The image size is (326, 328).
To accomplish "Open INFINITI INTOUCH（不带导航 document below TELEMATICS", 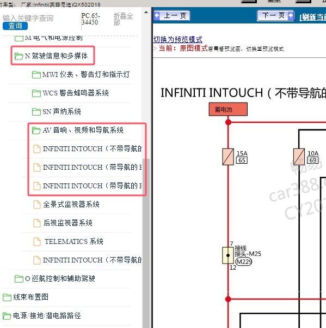I will (88, 260).
